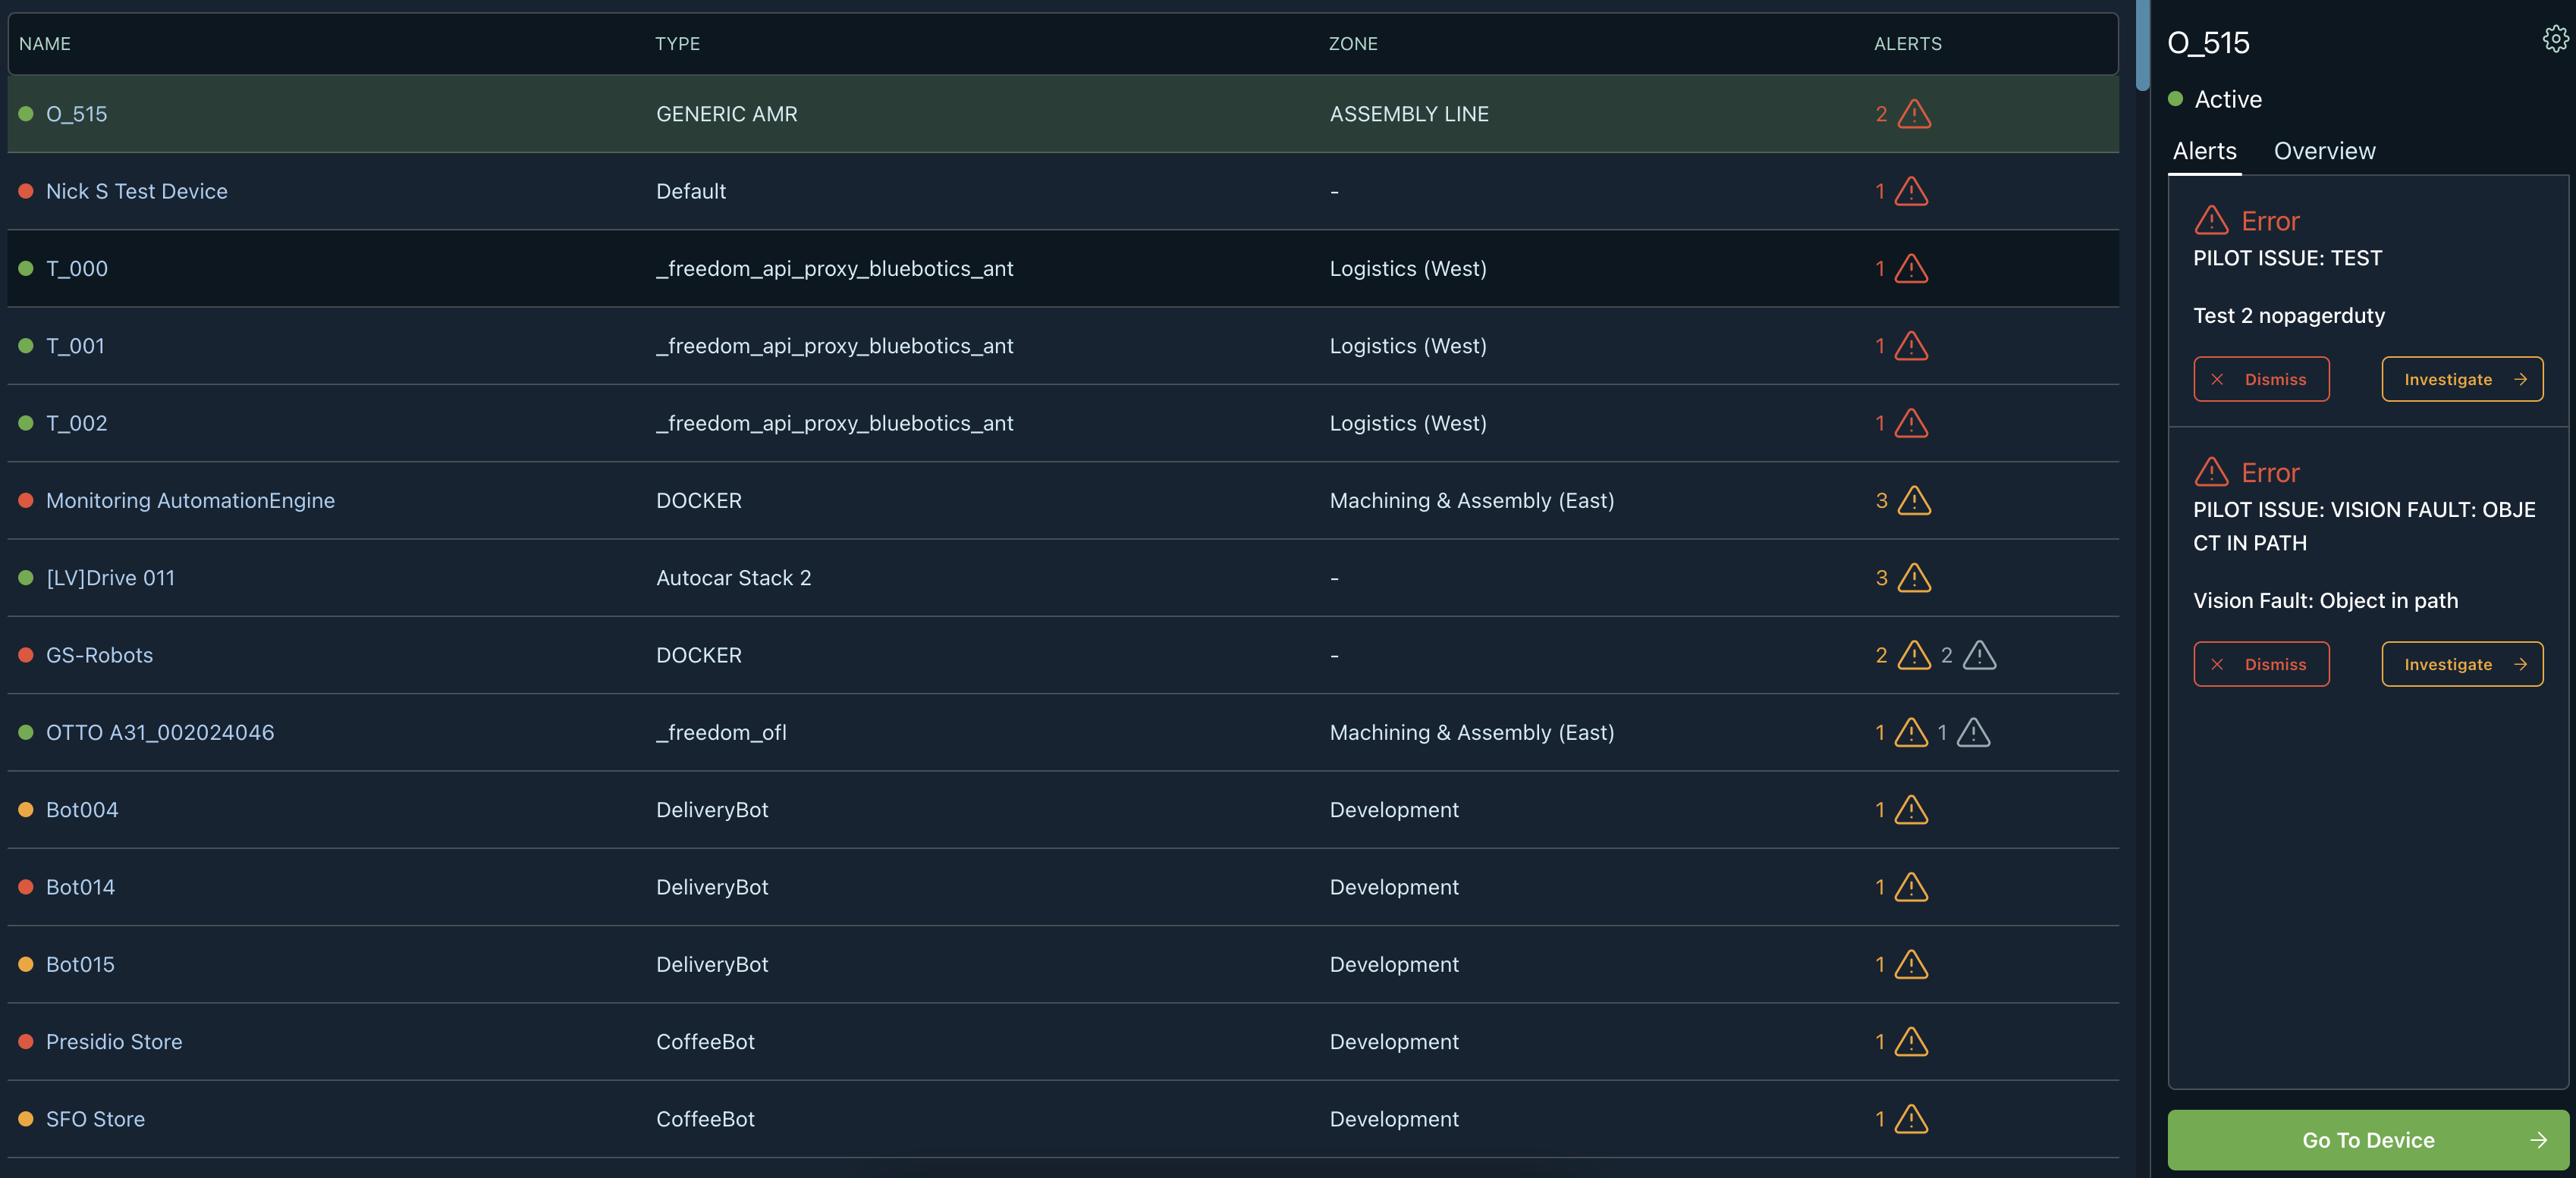The image size is (2576, 1178).
Task: Open the T_001 device link
Action: coord(75,346)
